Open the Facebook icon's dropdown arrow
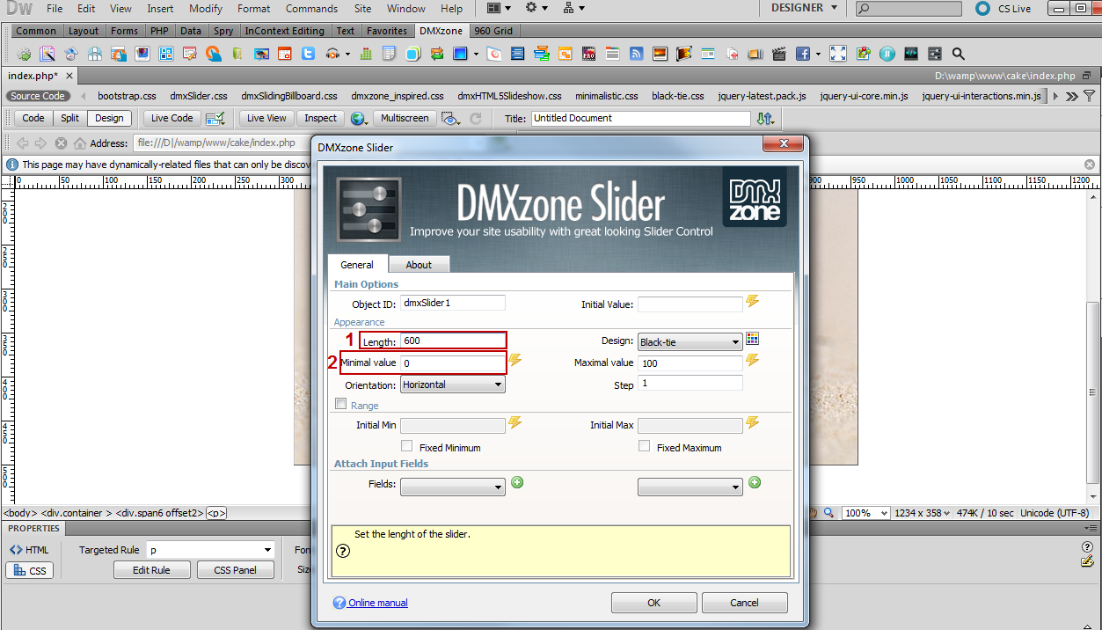The image size is (1102, 630). click(818, 54)
